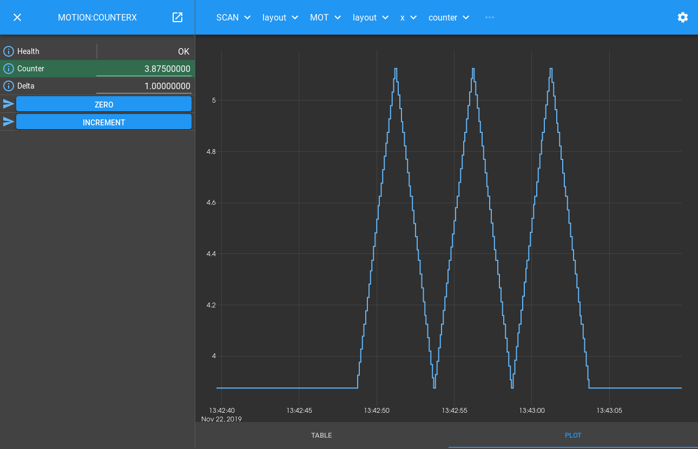This screenshot has width=698, height=449.
Task: Open panel in new window icon
Action: [177, 17]
